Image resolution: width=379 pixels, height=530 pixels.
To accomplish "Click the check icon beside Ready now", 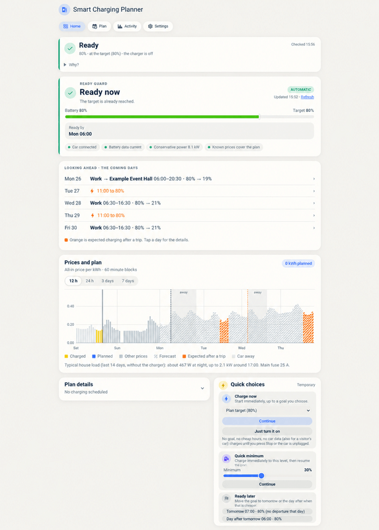I will click(70, 93).
